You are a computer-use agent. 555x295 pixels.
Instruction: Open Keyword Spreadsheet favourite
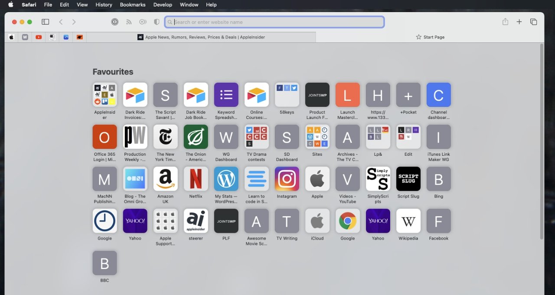coord(226,95)
